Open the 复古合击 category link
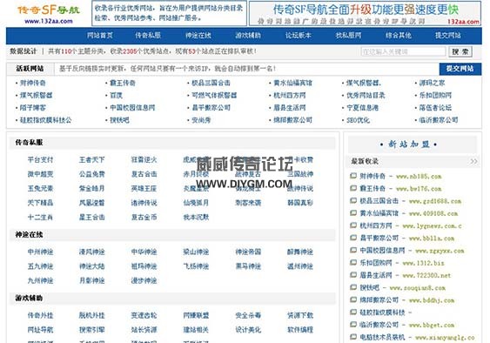Image resolution: width=490 pixels, height=343 pixels. (x=144, y=174)
